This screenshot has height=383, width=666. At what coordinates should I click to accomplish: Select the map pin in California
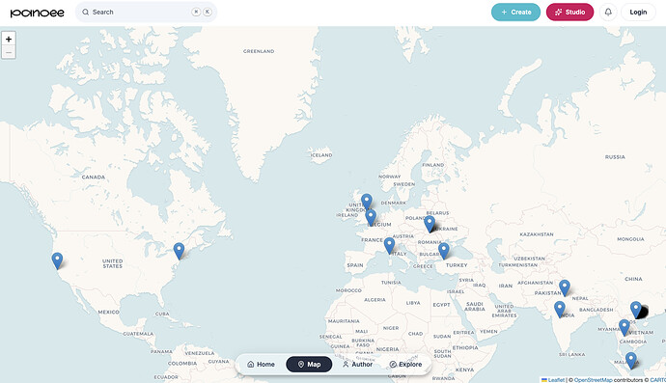[x=57, y=260]
